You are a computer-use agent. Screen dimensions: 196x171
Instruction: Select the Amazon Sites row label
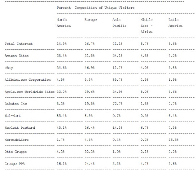17,56
